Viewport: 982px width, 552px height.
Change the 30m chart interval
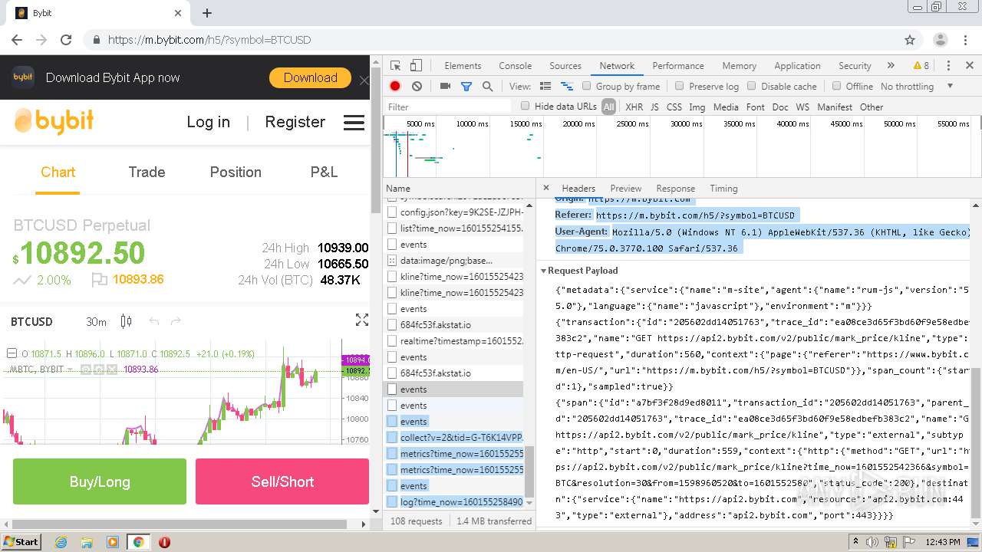point(96,322)
